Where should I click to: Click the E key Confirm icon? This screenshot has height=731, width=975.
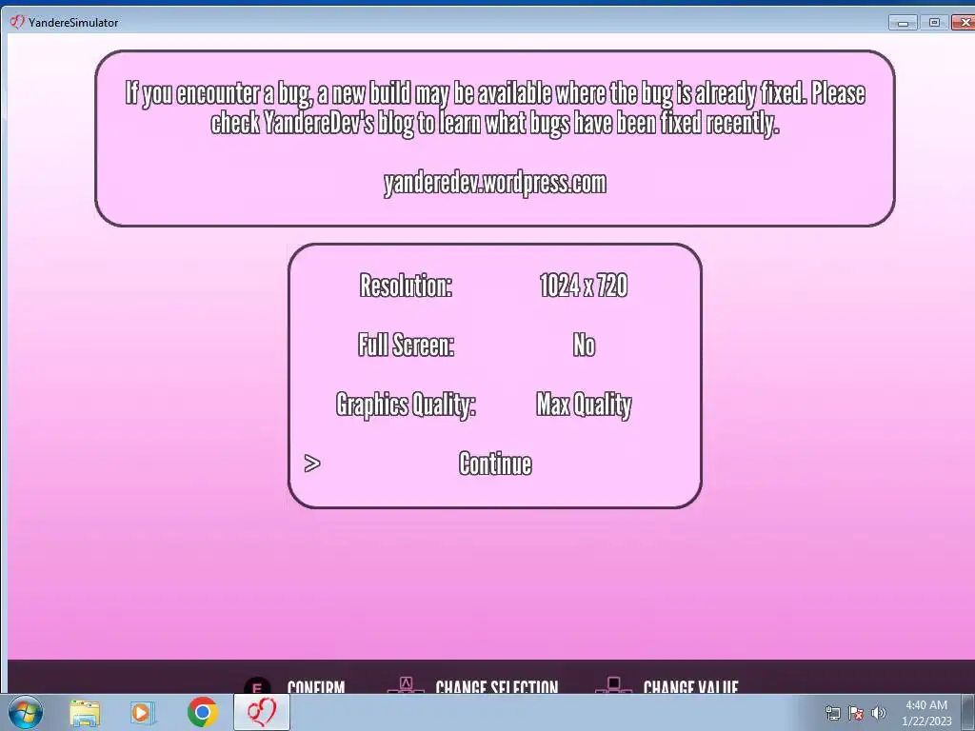(x=257, y=685)
